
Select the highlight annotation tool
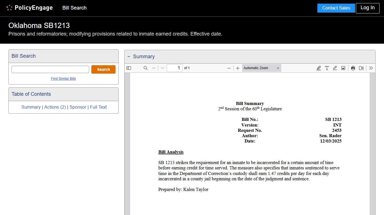[x=319, y=68]
